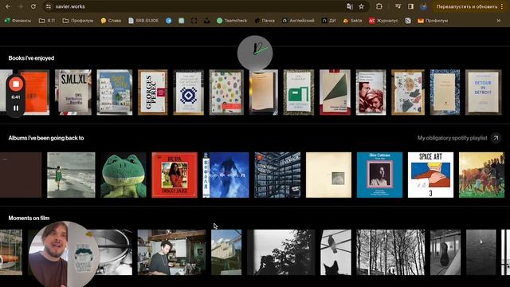The height and width of the screenshot is (287, 510).
Task: Reload the xavier.works page
Action: tap(33, 6)
